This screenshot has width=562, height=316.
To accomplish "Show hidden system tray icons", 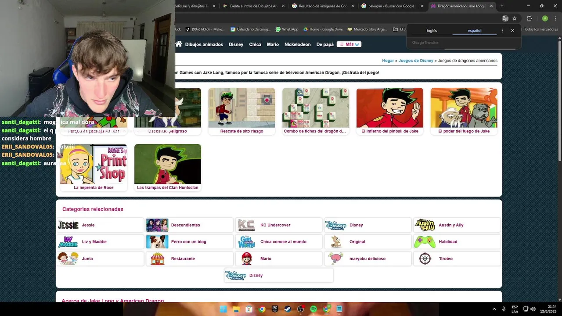I will 494,309.
